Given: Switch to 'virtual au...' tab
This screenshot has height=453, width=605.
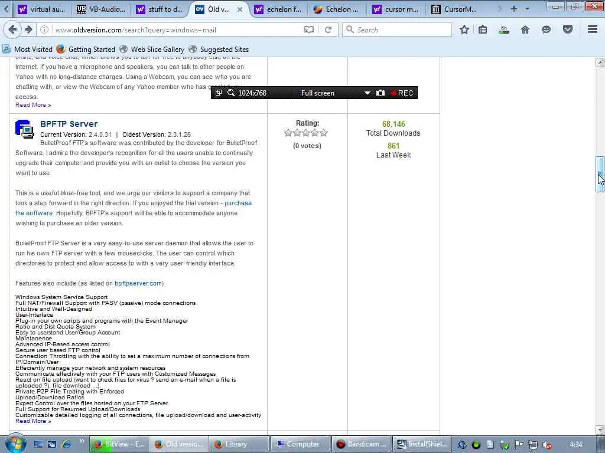Looking at the screenshot, I should pyautogui.click(x=41, y=9).
